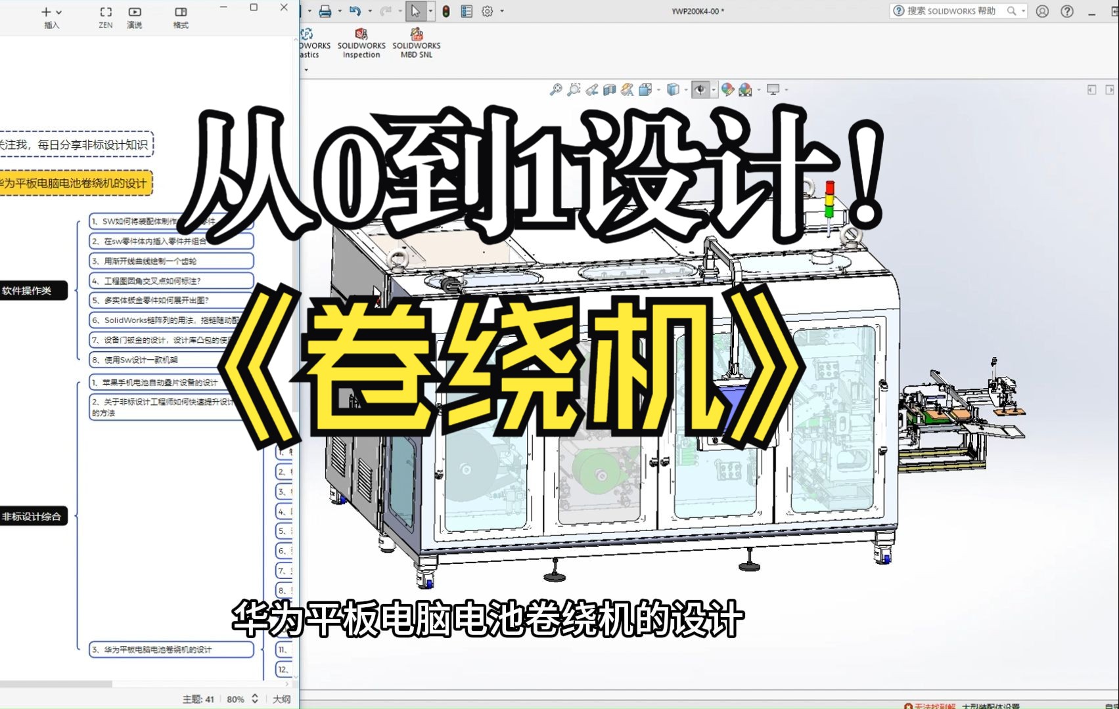Select node 关注我，每日分享非标设计知识
This screenshot has height=709, width=1119.
(76, 144)
